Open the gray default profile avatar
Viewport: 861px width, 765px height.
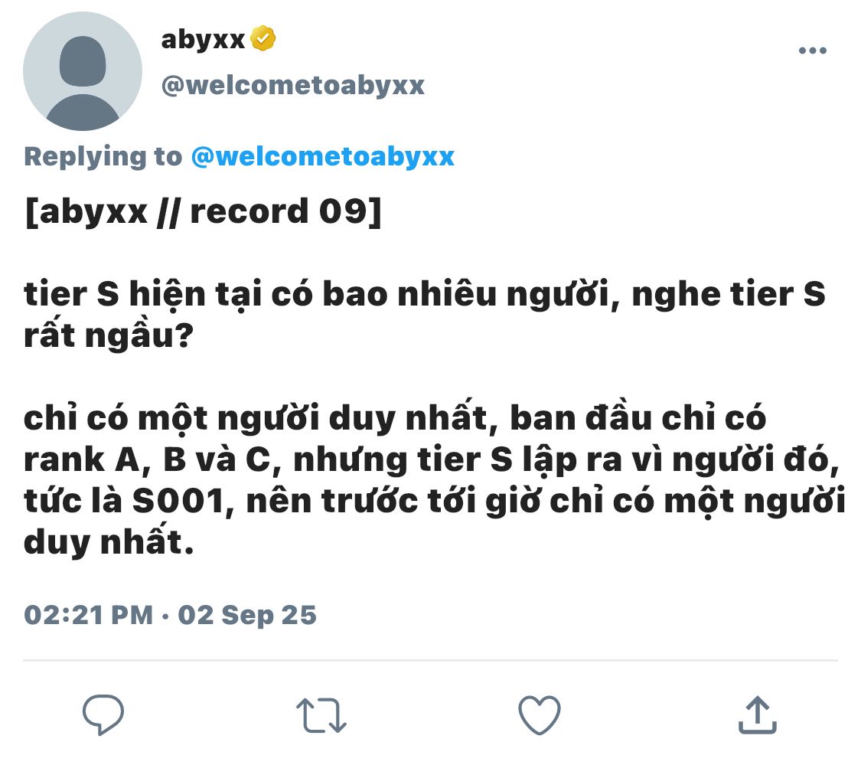pyautogui.click(x=83, y=71)
